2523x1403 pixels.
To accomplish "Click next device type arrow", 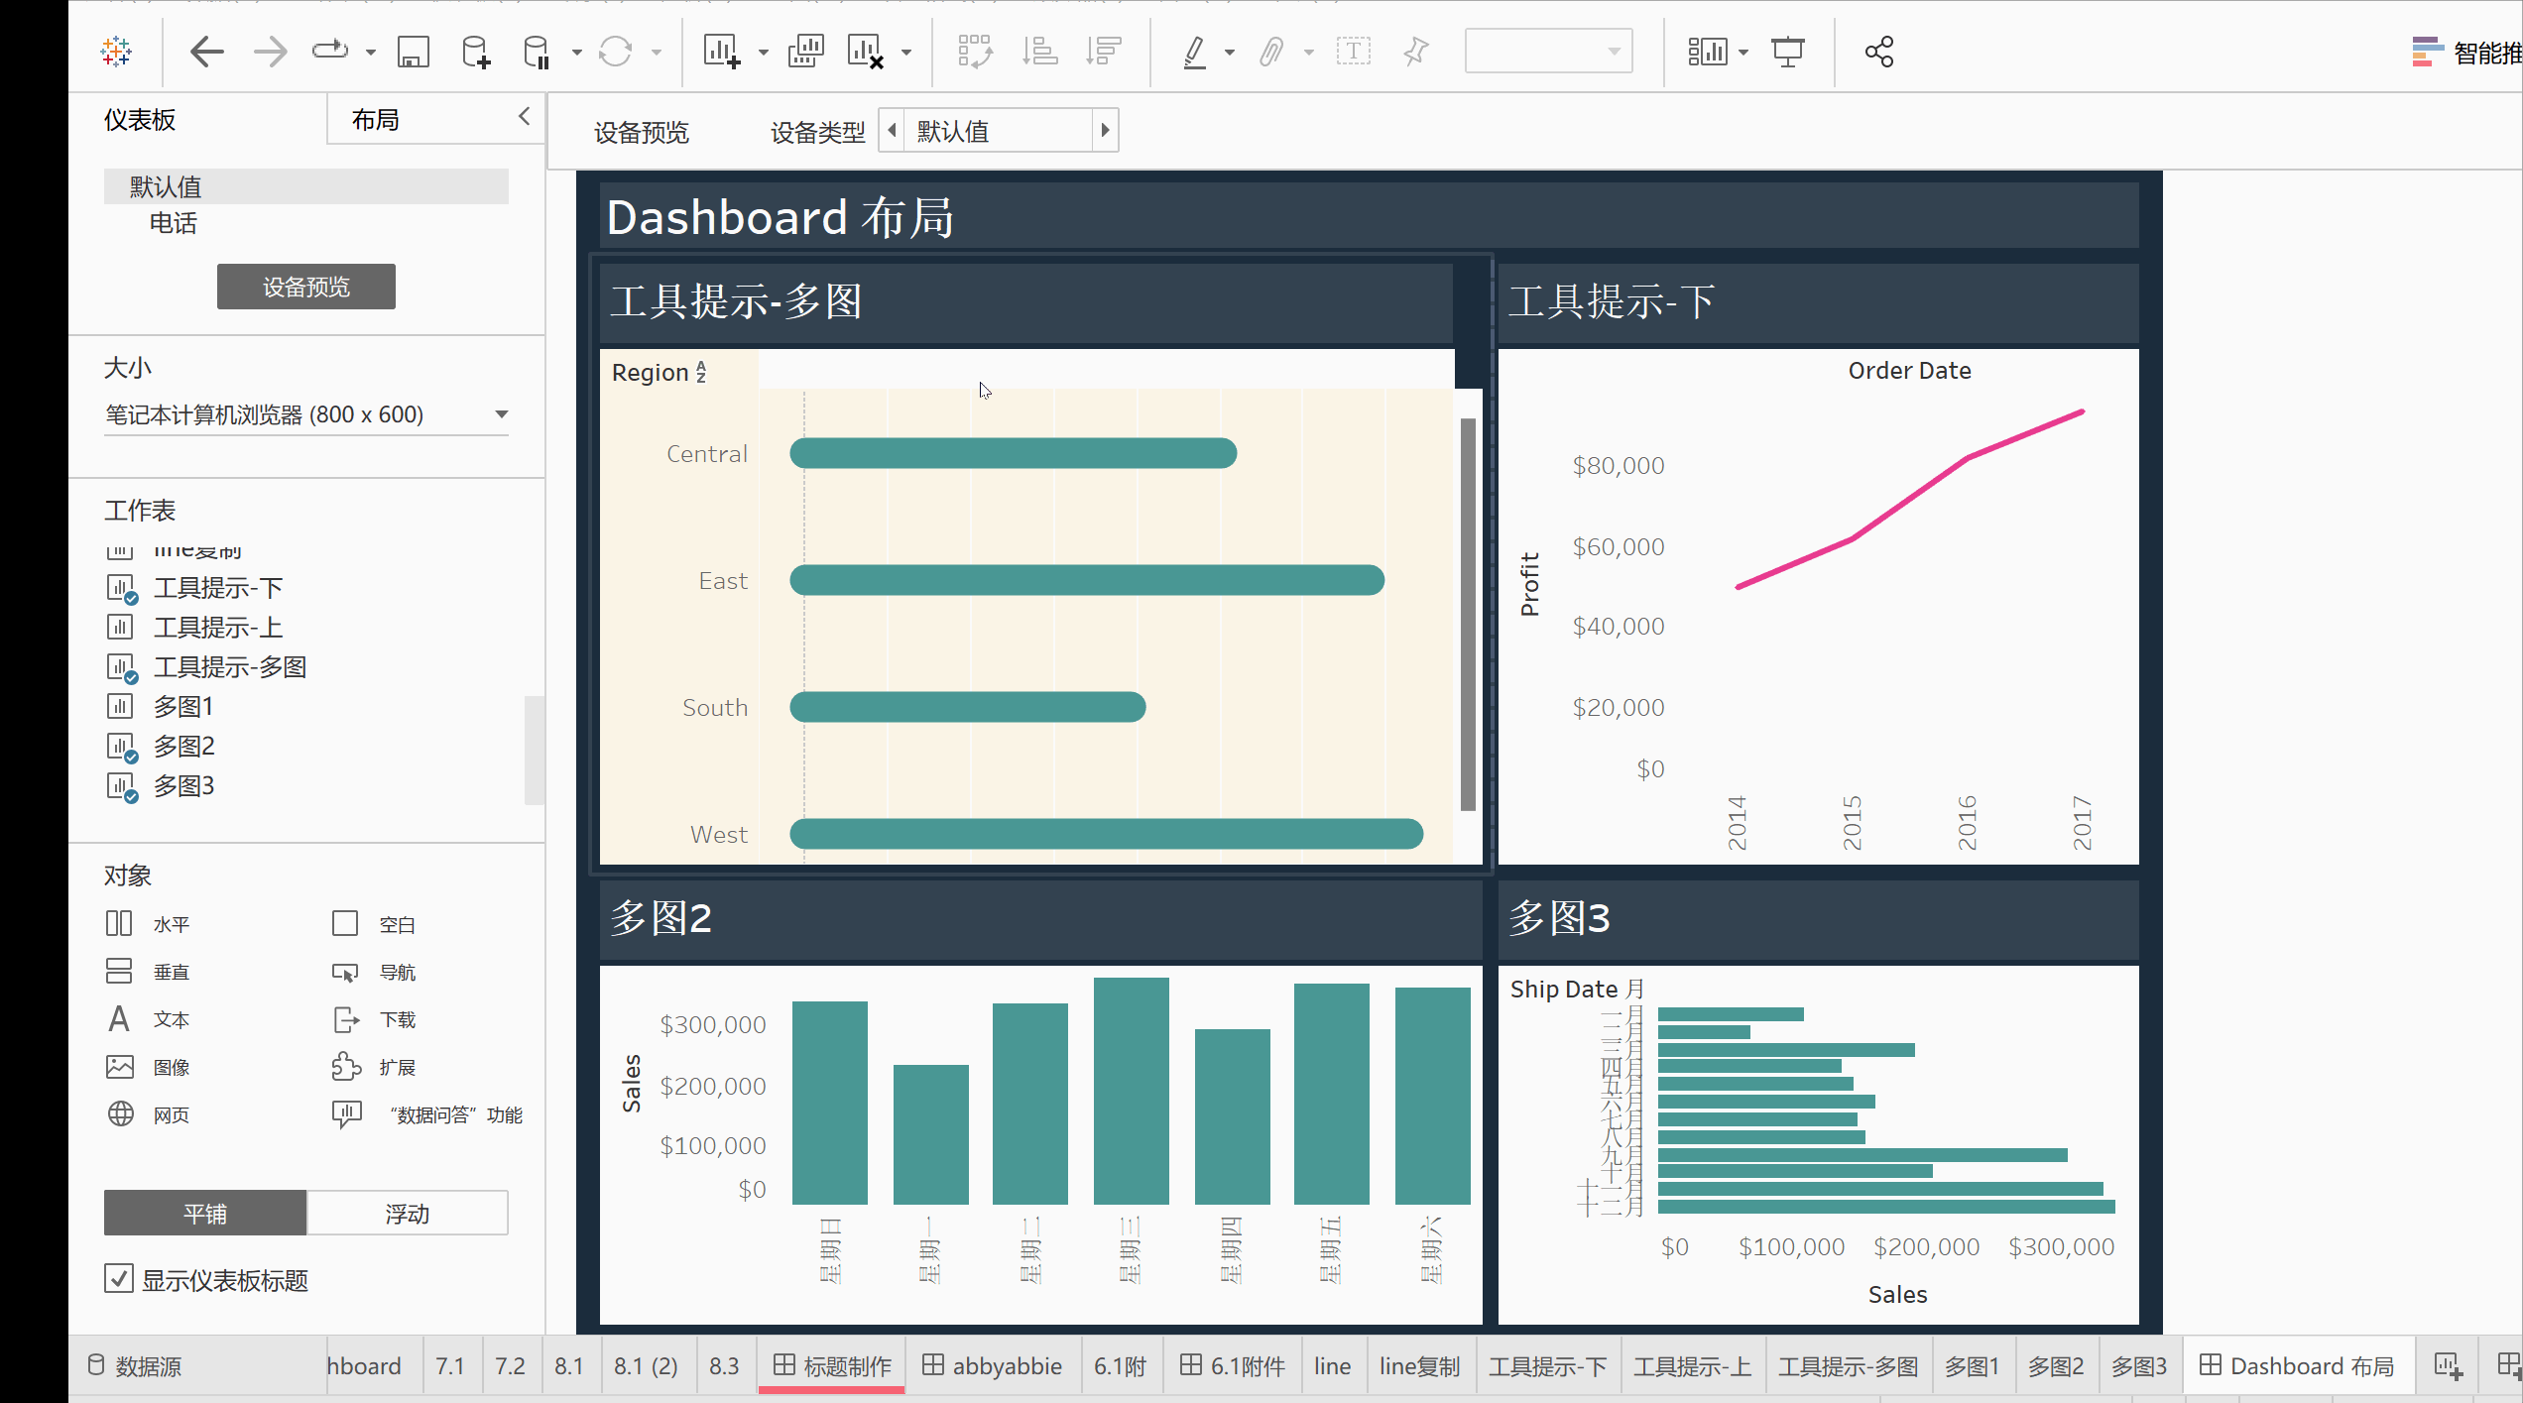I will pos(1105,131).
